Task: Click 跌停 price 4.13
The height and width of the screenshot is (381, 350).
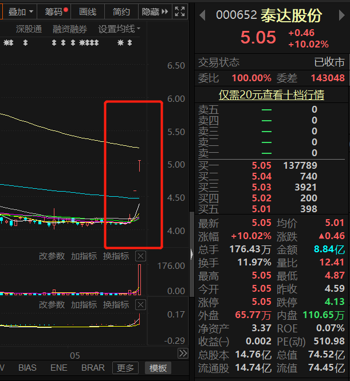Action: tap(335, 302)
